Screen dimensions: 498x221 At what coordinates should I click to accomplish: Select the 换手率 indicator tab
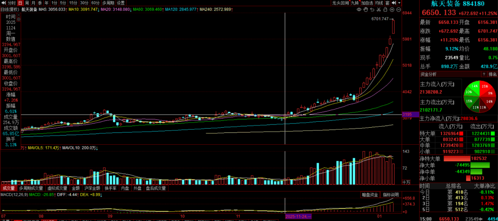point(110,188)
